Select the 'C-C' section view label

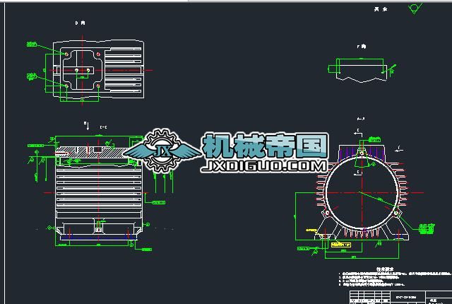click(x=104, y=127)
